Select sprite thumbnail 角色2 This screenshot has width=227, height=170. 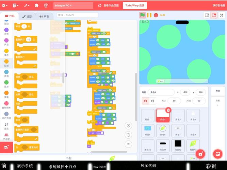(x=178, y=116)
